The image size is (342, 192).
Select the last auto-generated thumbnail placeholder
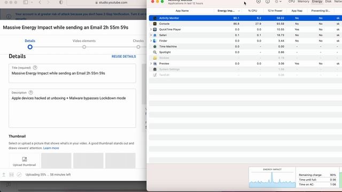point(120,161)
